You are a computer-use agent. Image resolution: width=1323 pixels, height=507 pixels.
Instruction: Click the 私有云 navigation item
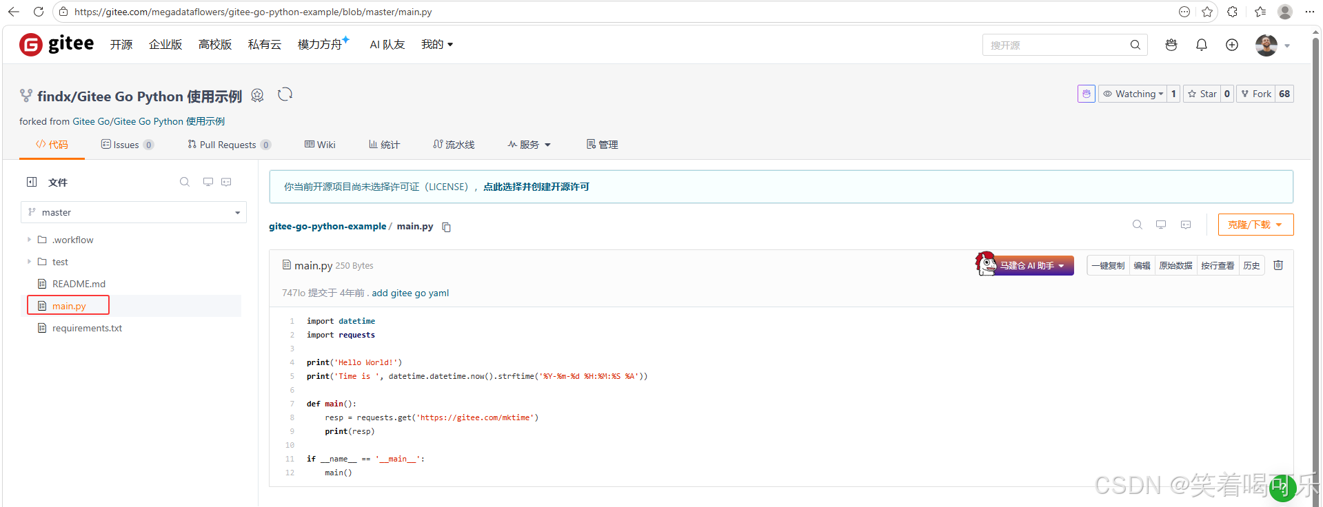(265, 45)
